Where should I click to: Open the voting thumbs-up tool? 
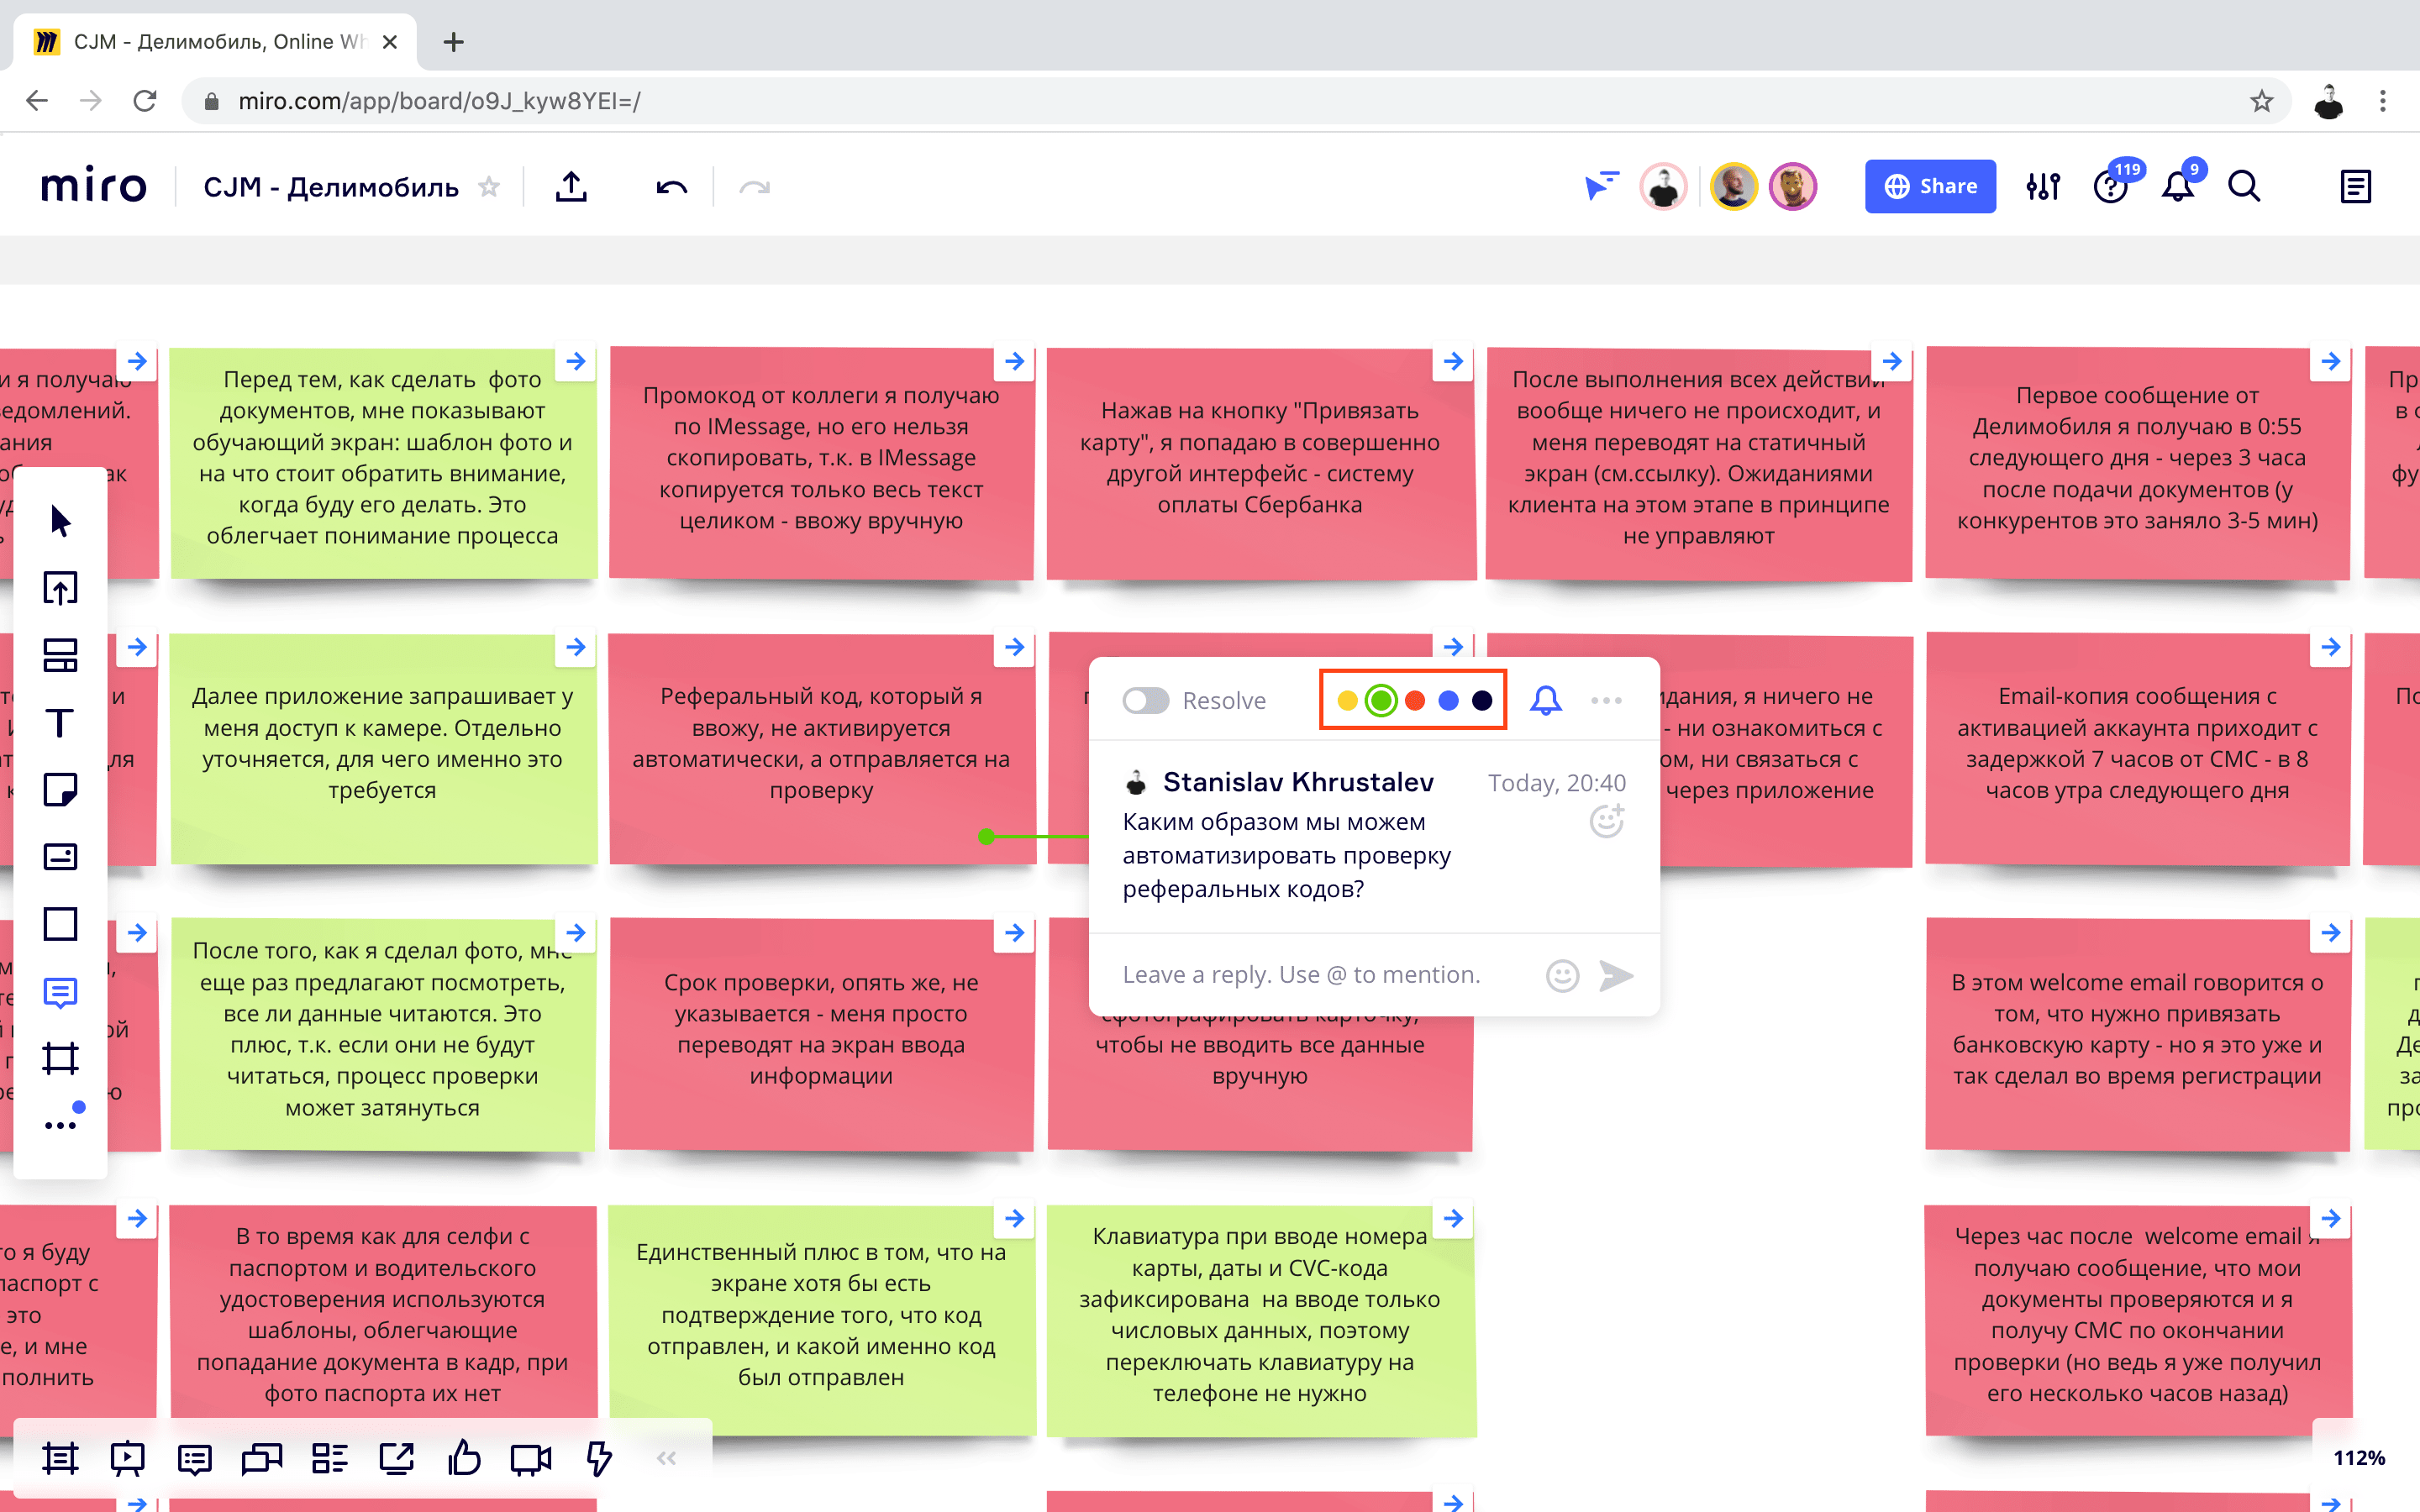click(x=463, y=1459)
